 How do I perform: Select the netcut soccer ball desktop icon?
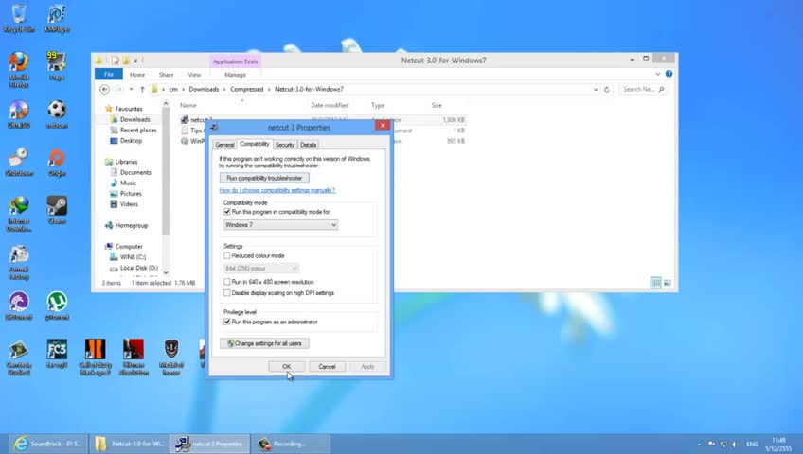pos(57,113)
